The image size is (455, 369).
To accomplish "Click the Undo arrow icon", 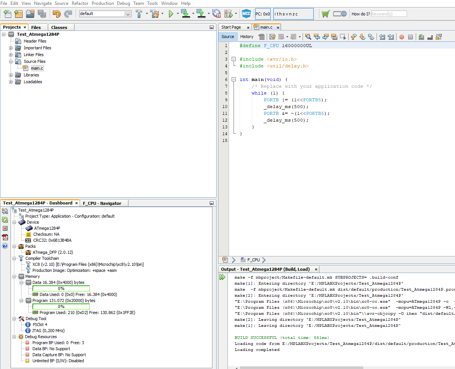I will [x=57, y=14].
